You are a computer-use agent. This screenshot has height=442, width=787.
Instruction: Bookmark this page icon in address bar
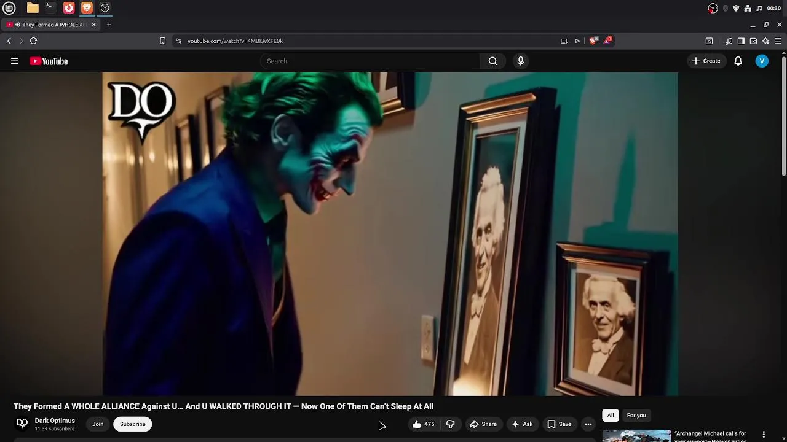(x=162, y=41)
